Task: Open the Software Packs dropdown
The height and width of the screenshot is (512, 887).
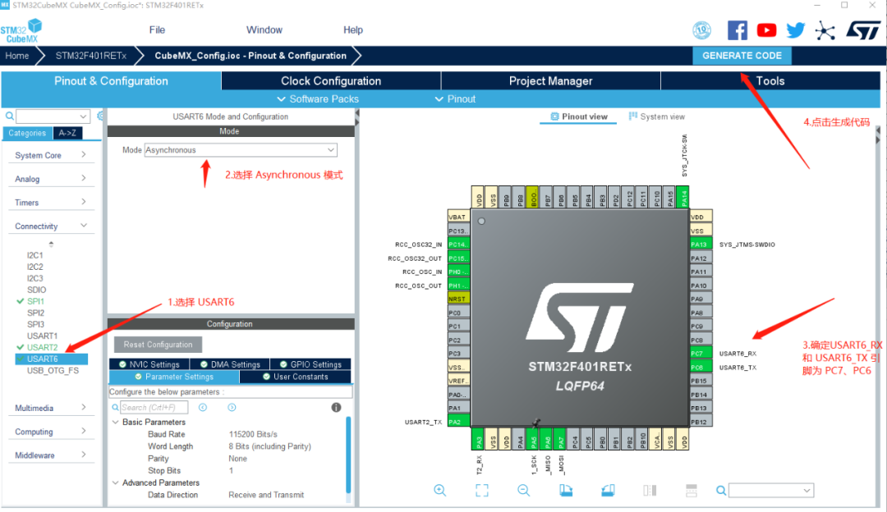Action: (x=317, y=99)
